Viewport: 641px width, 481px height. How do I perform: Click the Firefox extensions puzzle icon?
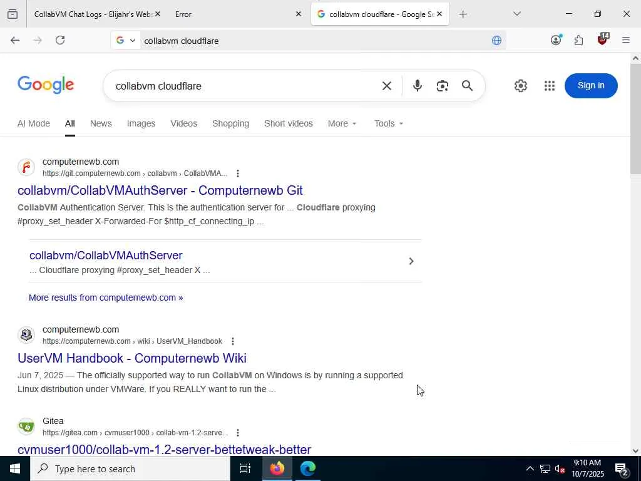coord(578,40)
